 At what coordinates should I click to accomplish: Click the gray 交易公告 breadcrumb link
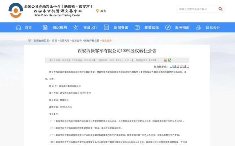(x=77, y=41)
